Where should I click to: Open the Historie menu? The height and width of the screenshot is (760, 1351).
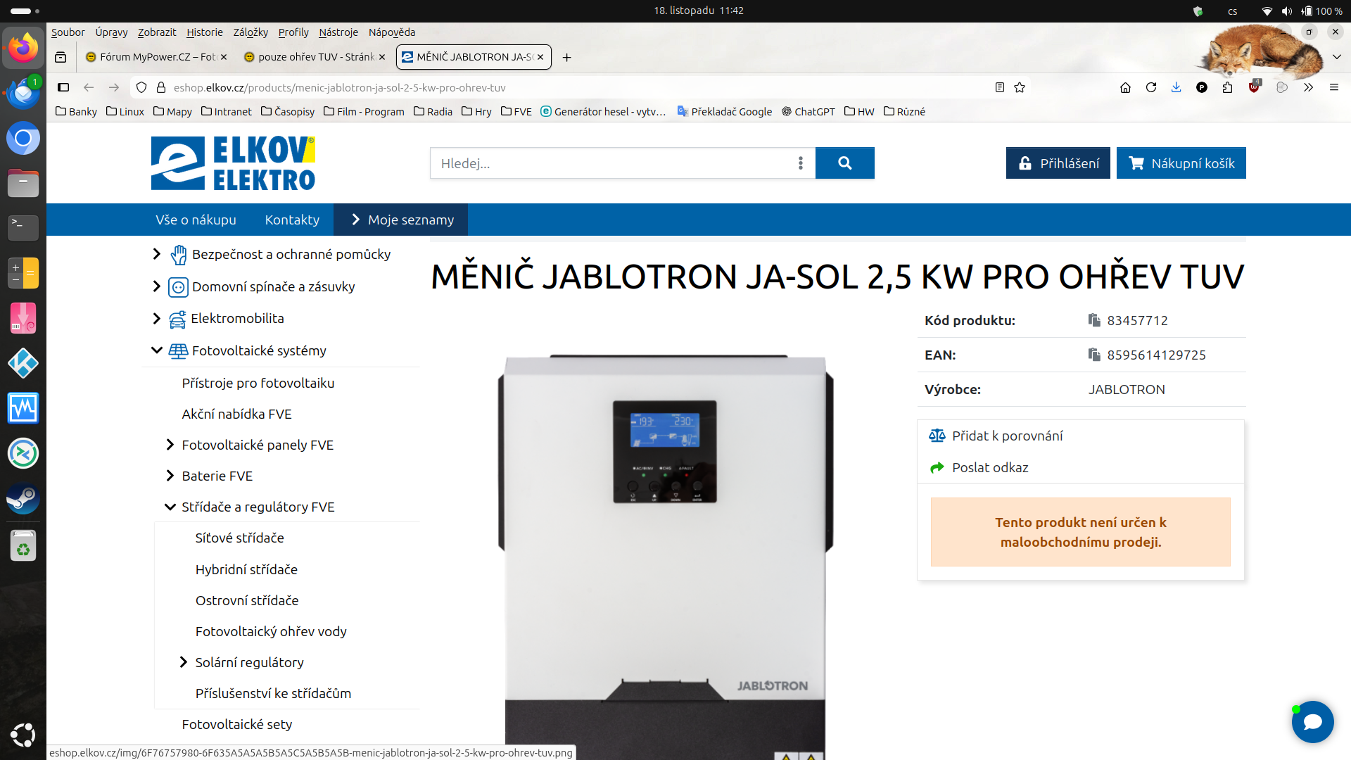click(205, 32)
